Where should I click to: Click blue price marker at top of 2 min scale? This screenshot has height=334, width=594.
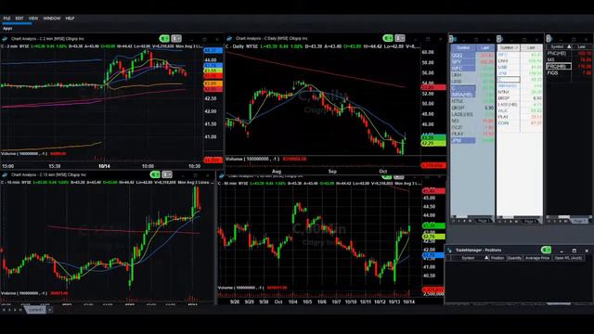[x=213, y=50]
